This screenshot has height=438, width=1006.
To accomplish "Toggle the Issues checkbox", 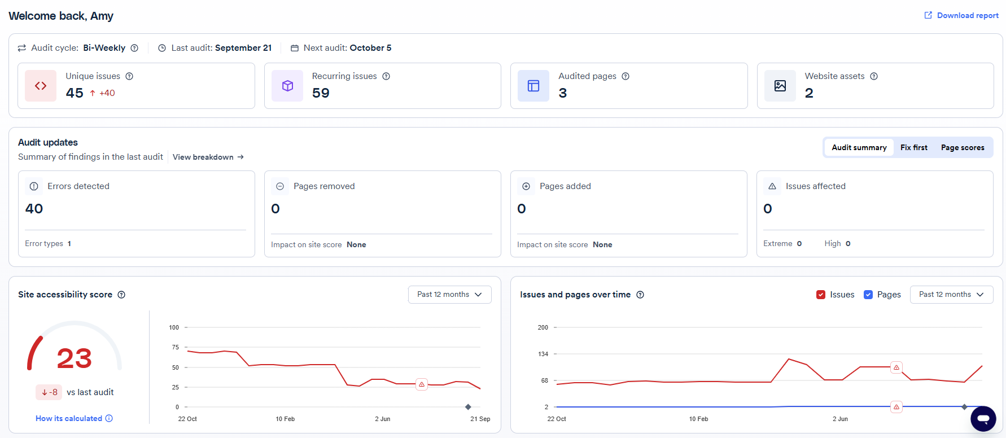I will tap(821, 295).
